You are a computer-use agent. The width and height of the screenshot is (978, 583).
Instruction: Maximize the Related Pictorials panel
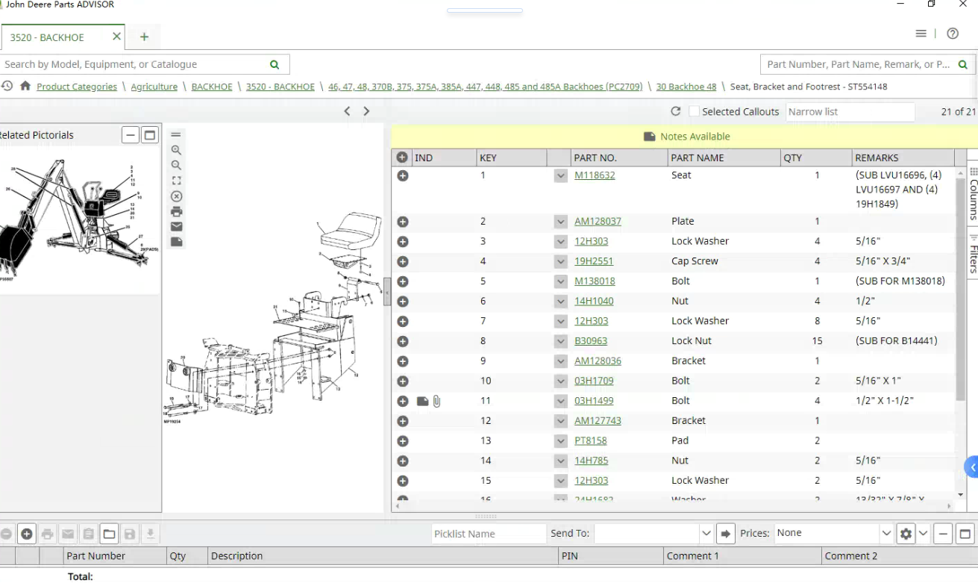tap(150, 135)
